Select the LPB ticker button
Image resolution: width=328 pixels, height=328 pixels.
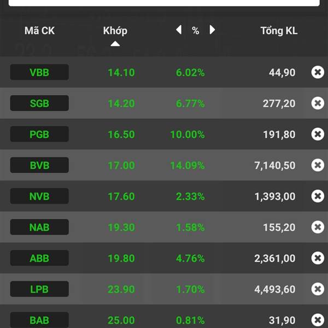pyautogui.click(x=39, y=289)
